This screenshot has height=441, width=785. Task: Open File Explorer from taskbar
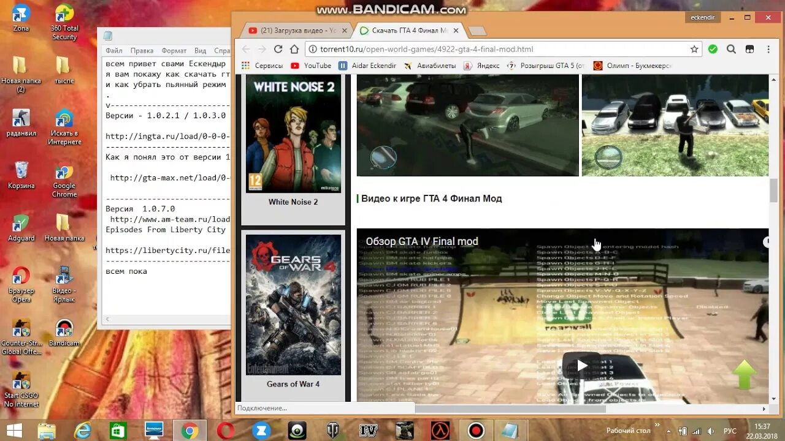pyautogui.click(x=47, y=431)
